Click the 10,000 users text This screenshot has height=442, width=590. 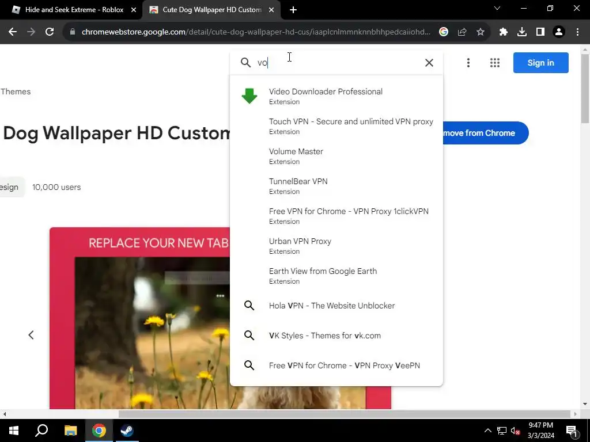click(56, 187)
